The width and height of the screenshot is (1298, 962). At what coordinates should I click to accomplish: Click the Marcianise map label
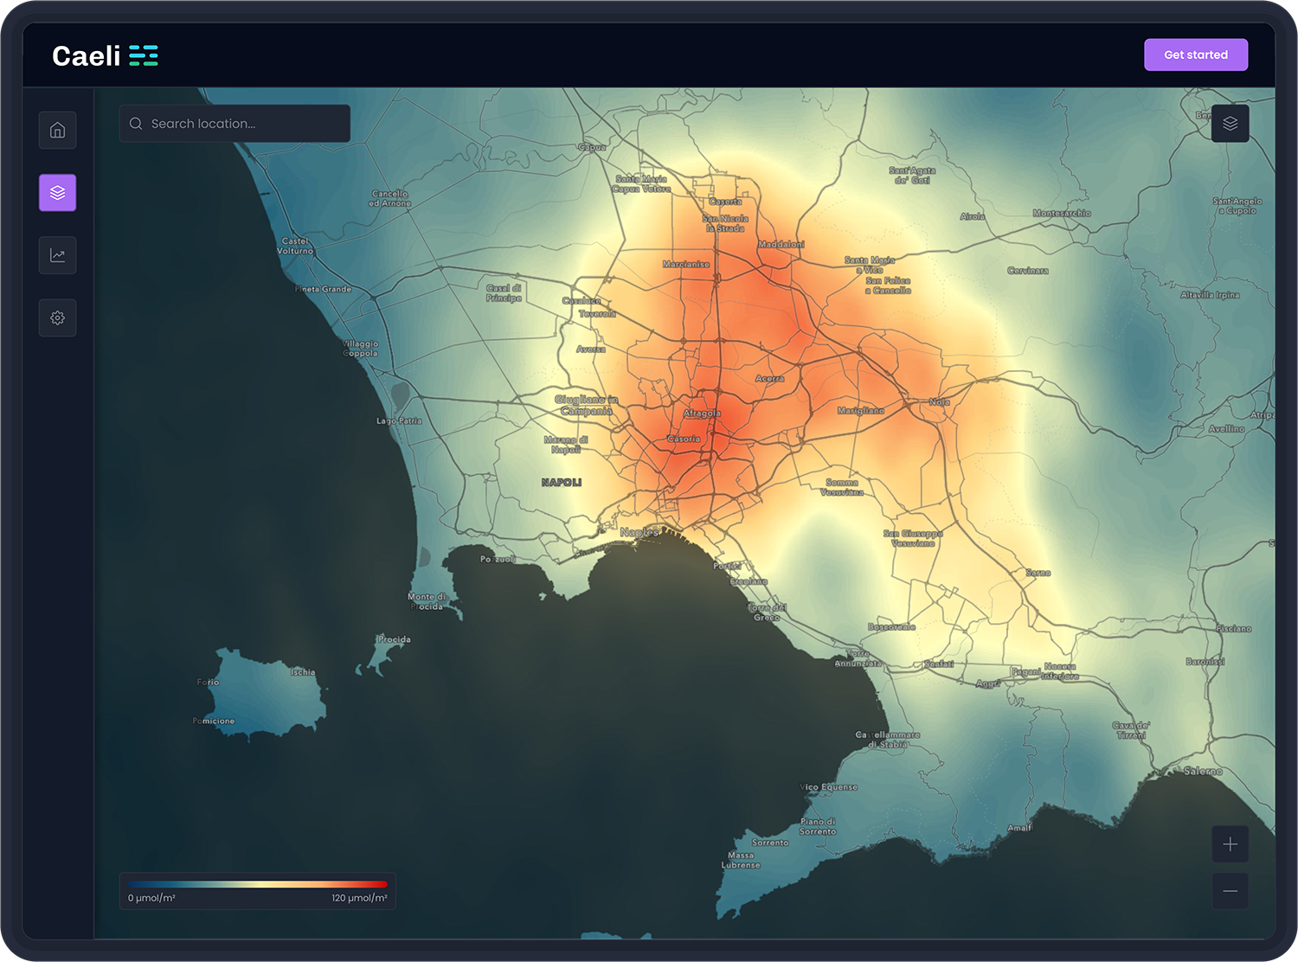point(686,265)
